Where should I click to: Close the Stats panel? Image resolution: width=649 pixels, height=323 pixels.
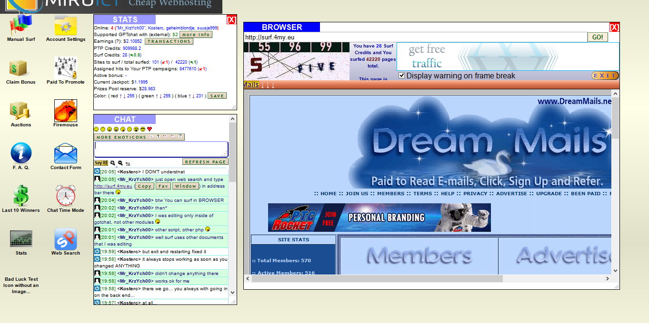231,19
